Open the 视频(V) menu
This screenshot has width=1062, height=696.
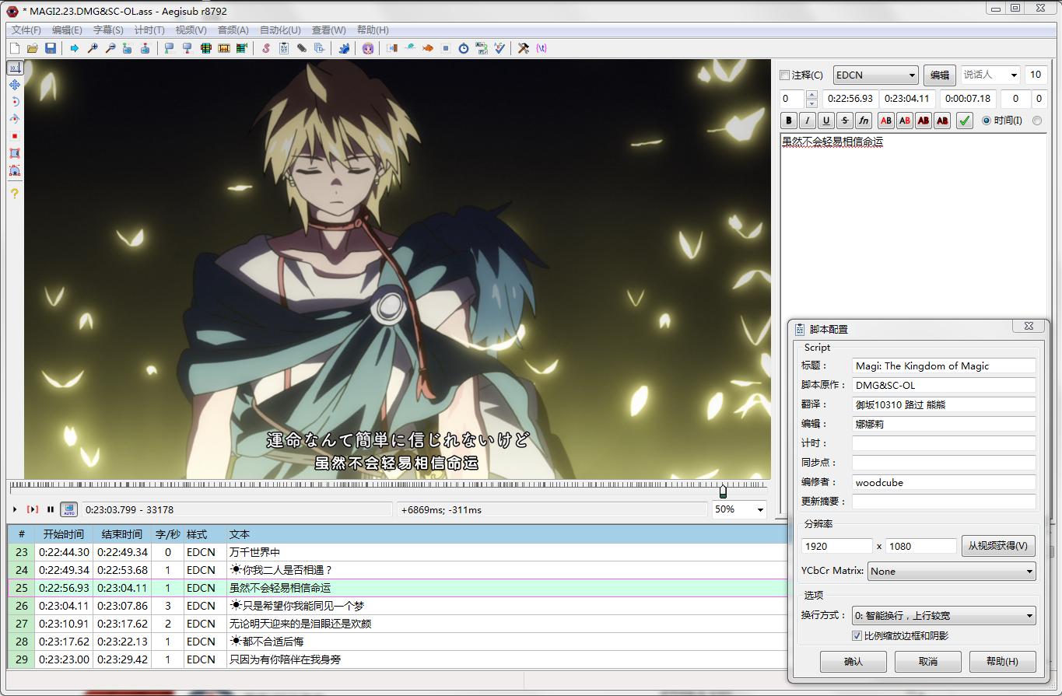(x=191, y=30)
